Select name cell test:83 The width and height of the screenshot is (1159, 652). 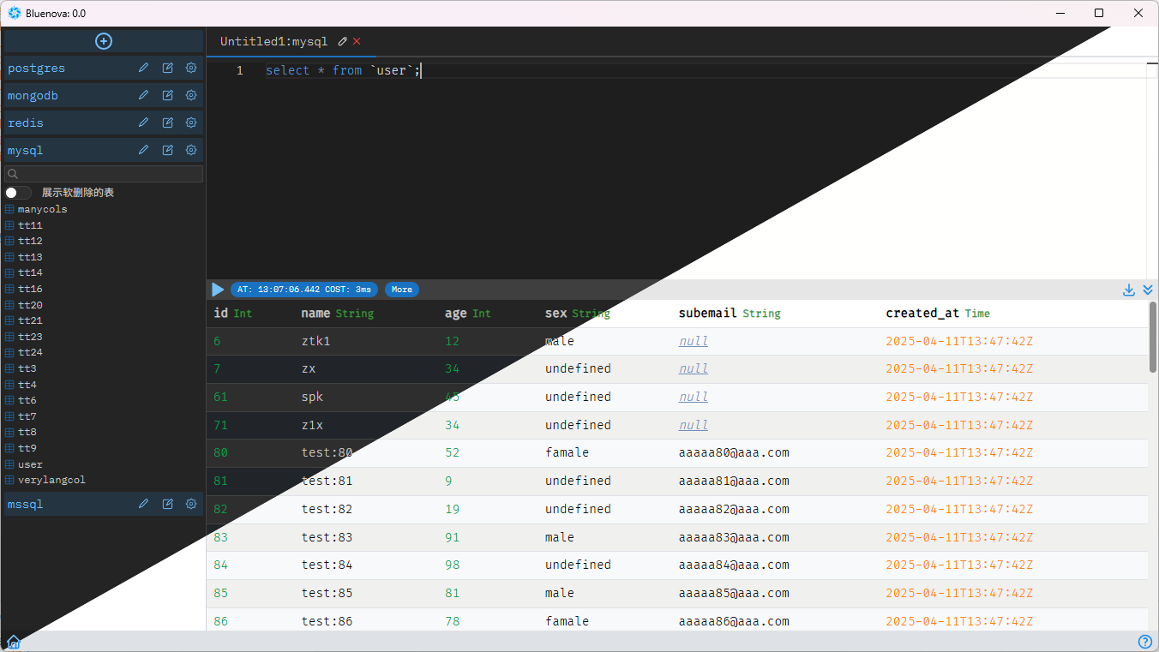(x=327, y=537)
